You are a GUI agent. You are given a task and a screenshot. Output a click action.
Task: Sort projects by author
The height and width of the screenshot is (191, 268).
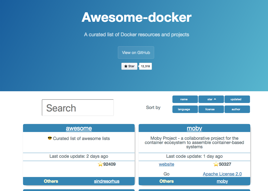[237, 109]
